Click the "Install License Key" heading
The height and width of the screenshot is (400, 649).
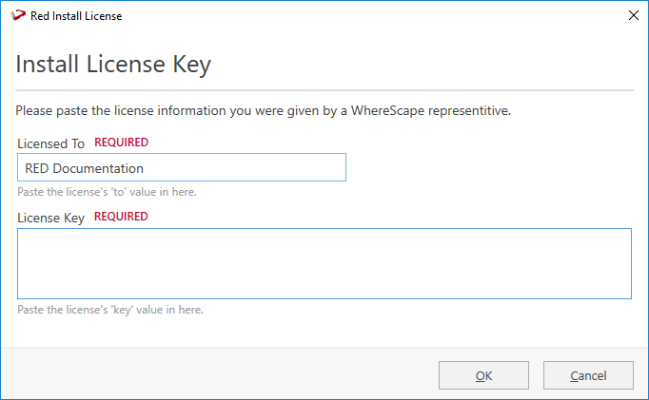click(x=113, y=65)
